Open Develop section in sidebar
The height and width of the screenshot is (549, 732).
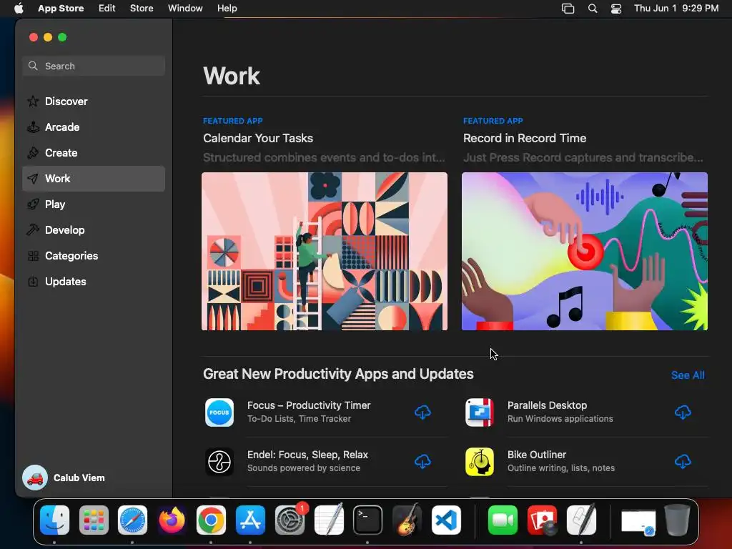94,229
